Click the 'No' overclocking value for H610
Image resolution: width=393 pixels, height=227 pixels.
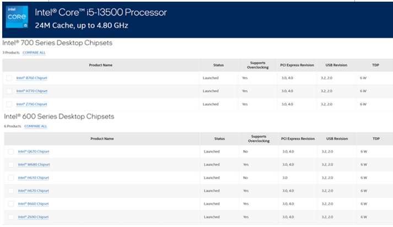tap(245, 178)
